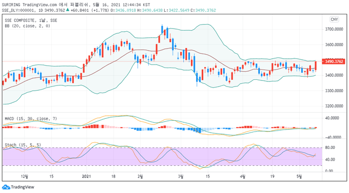Click the 19 date axis label
349x193 pixels.
click(272, 176)
